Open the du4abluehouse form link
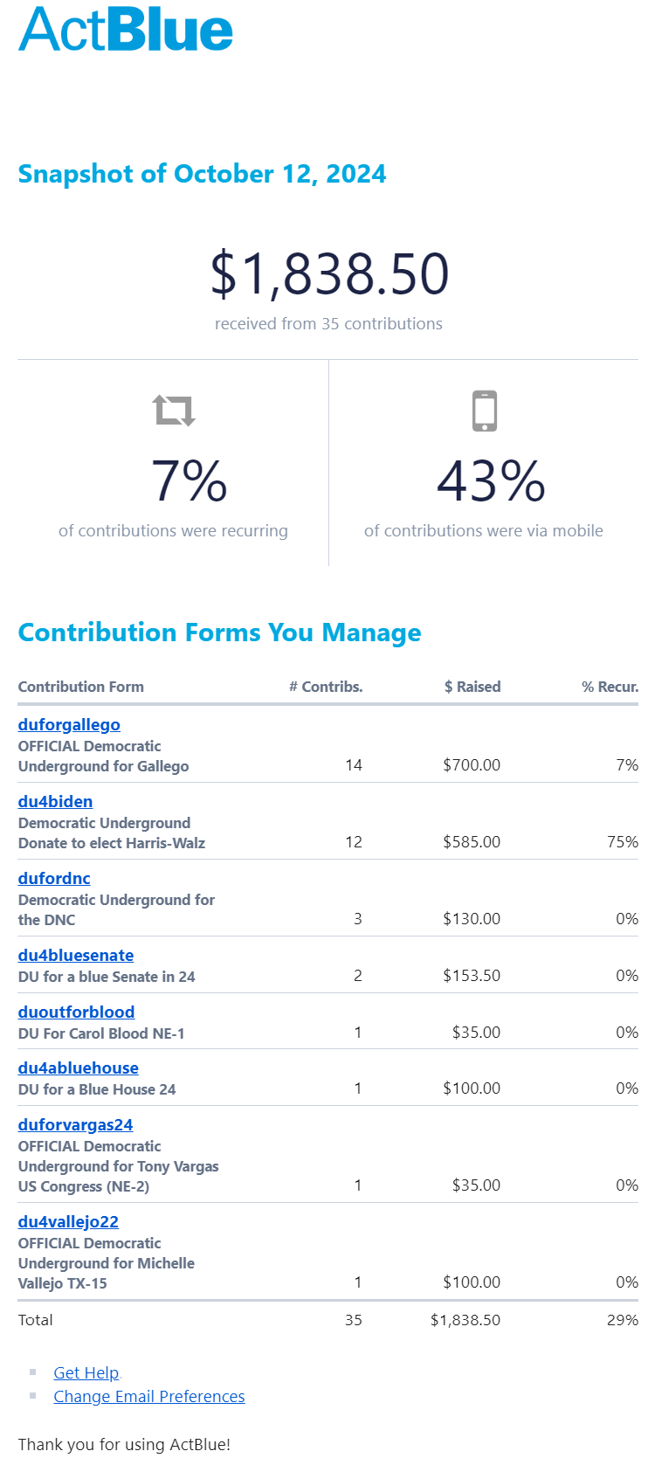 [x=79, y=1068]
